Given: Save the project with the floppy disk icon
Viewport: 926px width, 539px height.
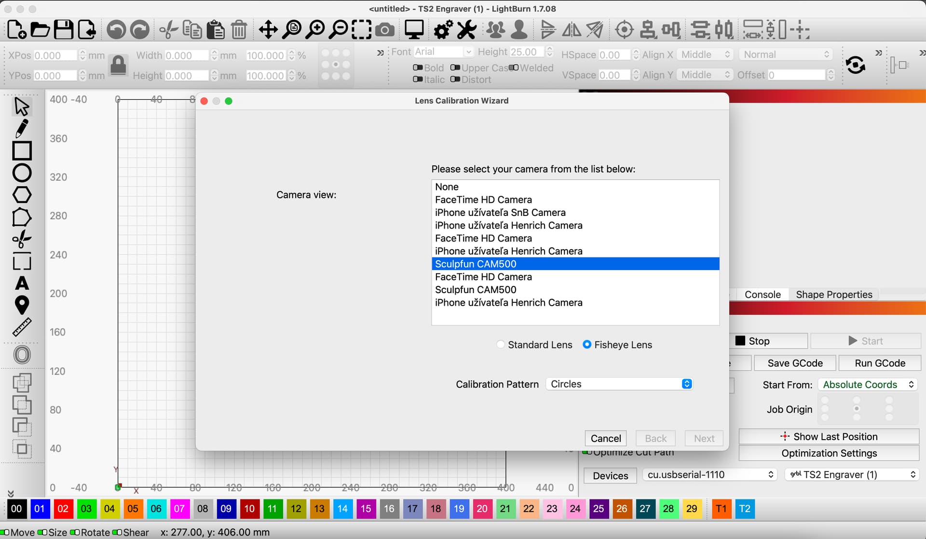Looking at the screenshot, I should (x=63, y=30).
